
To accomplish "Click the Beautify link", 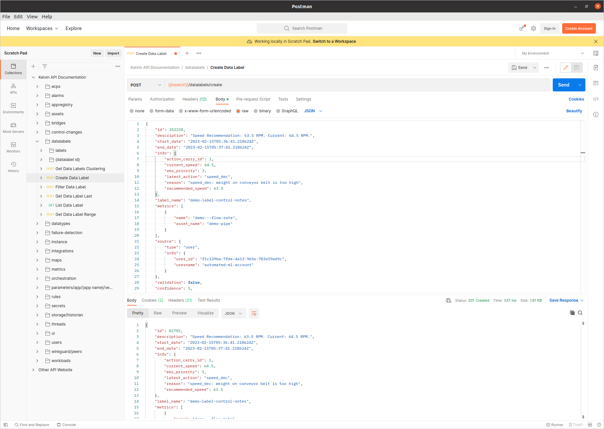I will (x=574, y=111).
